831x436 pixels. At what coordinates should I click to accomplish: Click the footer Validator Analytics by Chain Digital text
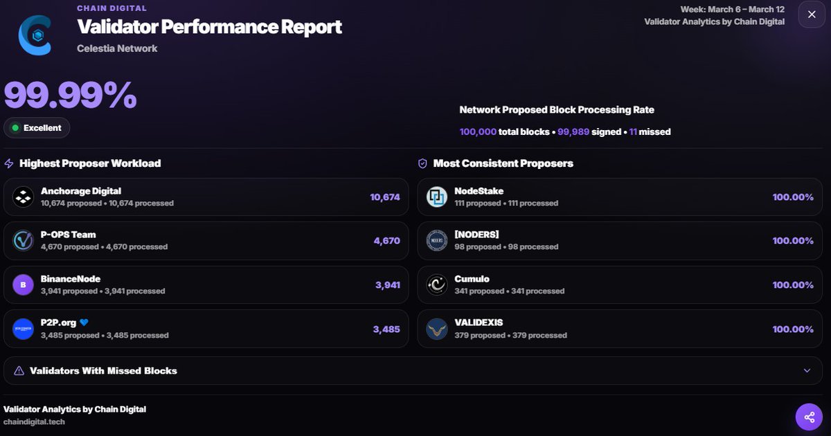(75, 409)
